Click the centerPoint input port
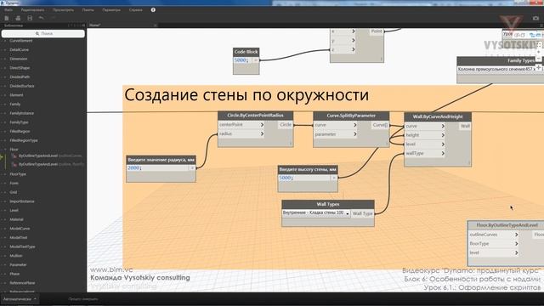This screenshot has width=544, height=306. pos(241,125)
